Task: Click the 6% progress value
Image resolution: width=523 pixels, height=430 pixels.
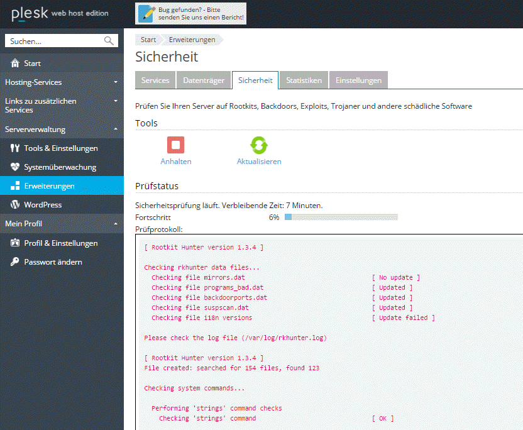Action: coord(274,217)
